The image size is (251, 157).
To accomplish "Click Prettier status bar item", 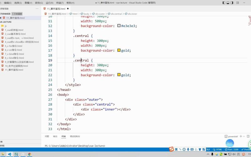I will click(246, 149).
